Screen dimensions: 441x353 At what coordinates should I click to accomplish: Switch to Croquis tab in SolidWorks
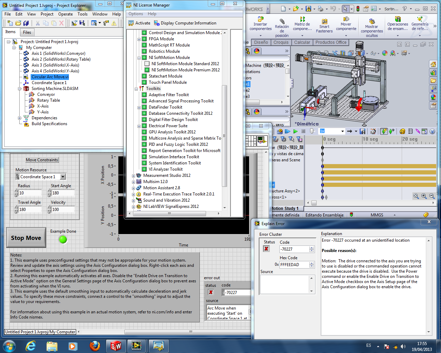281,42
